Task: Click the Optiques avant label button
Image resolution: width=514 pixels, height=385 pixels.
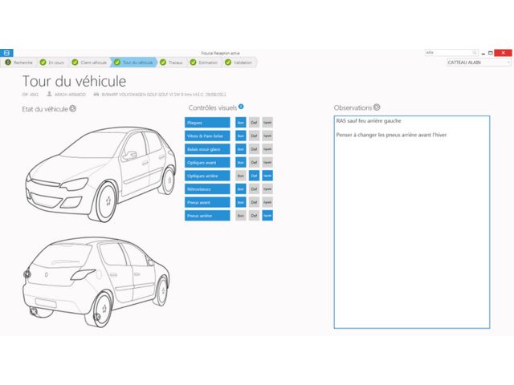Action: click(x=207, y=162)
